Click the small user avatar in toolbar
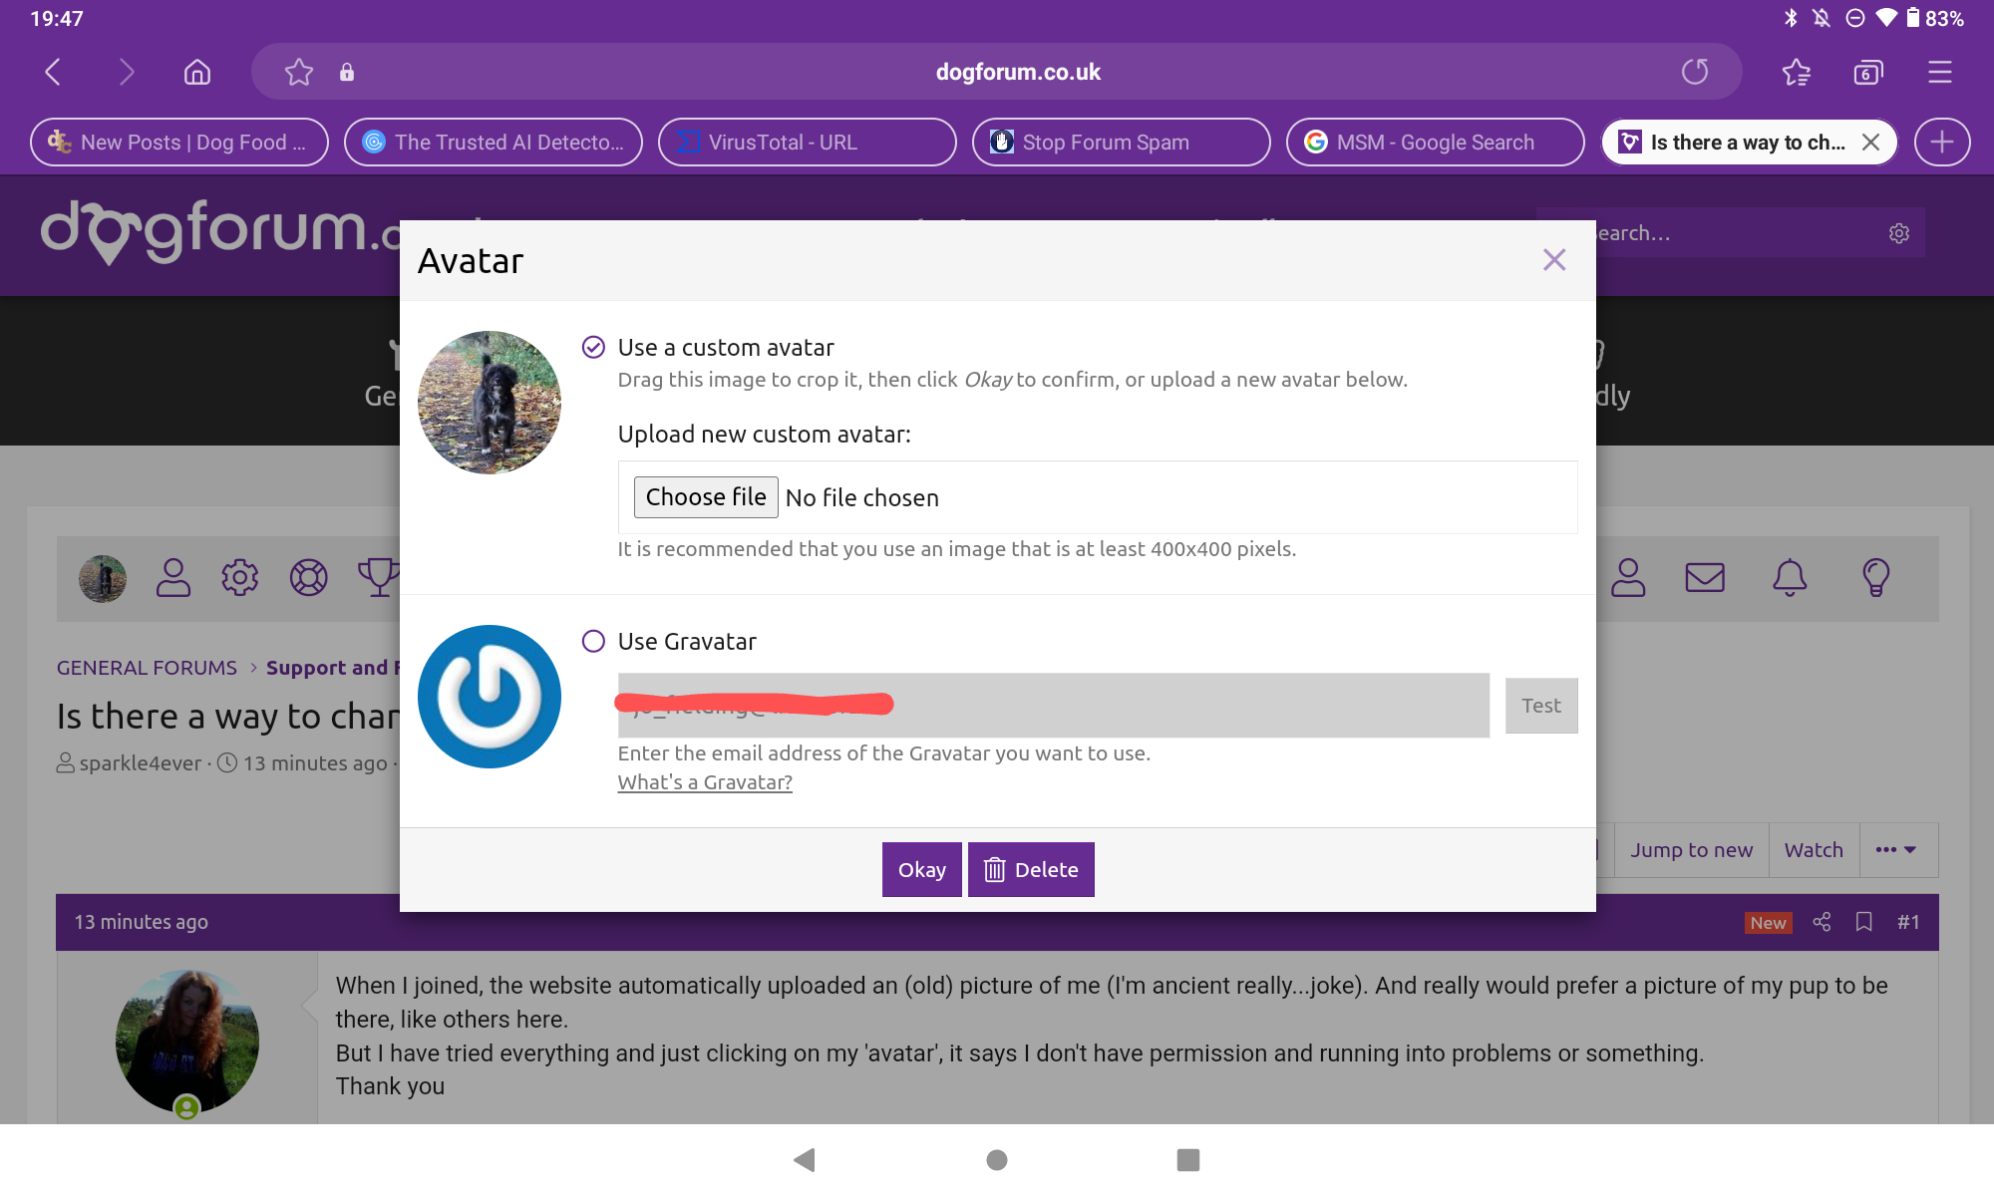Viewport: 1994px width, 1196px height. (103, 578)
